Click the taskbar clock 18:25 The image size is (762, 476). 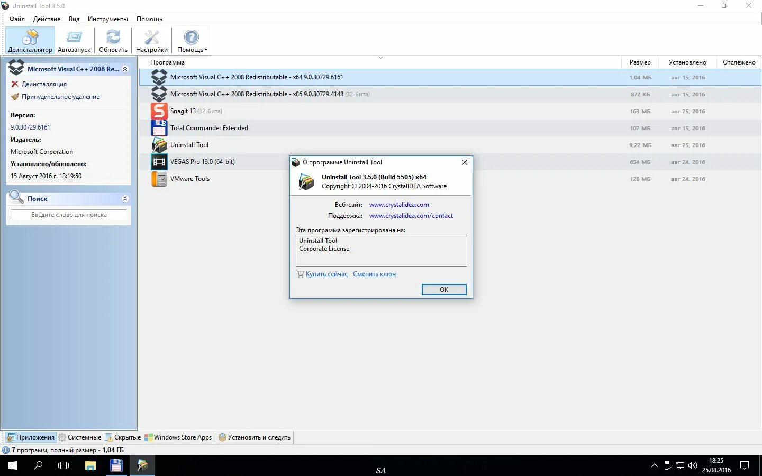[716, 461]
